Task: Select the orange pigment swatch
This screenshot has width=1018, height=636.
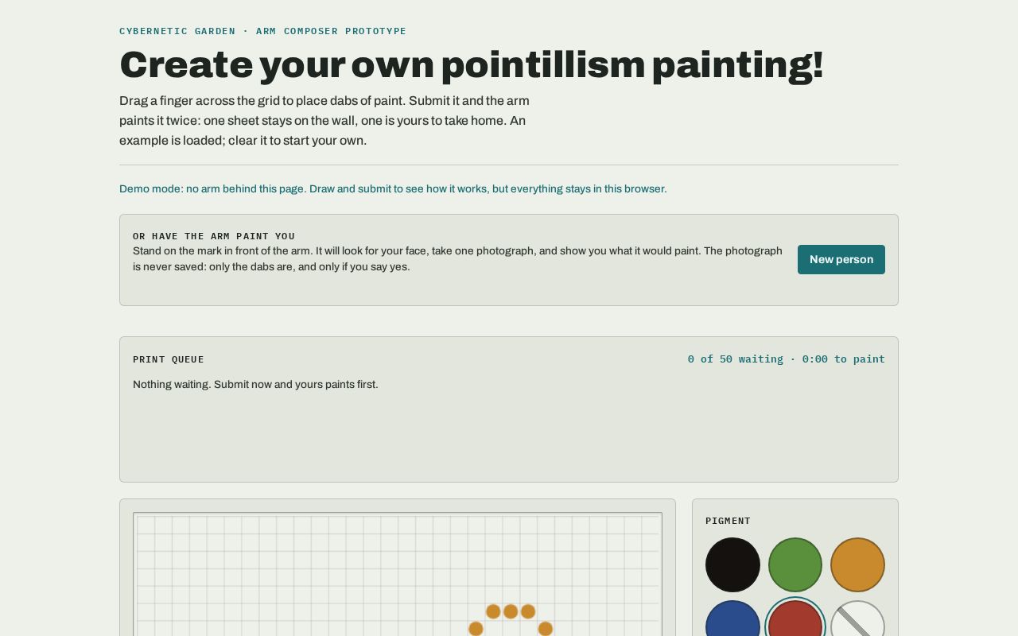Action: tap(857, 564)
